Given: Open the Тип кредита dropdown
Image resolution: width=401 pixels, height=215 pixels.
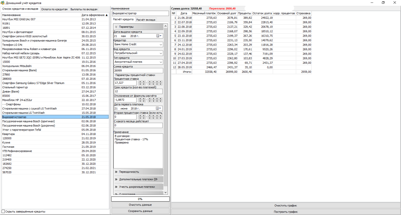Looking at the screenshot, I should tap(160, 62).
